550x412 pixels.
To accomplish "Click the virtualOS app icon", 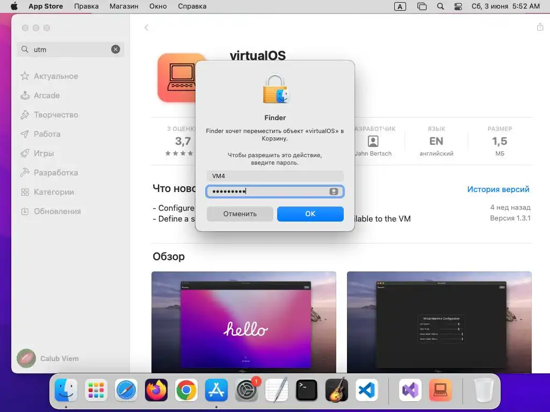I will [177, 78].
